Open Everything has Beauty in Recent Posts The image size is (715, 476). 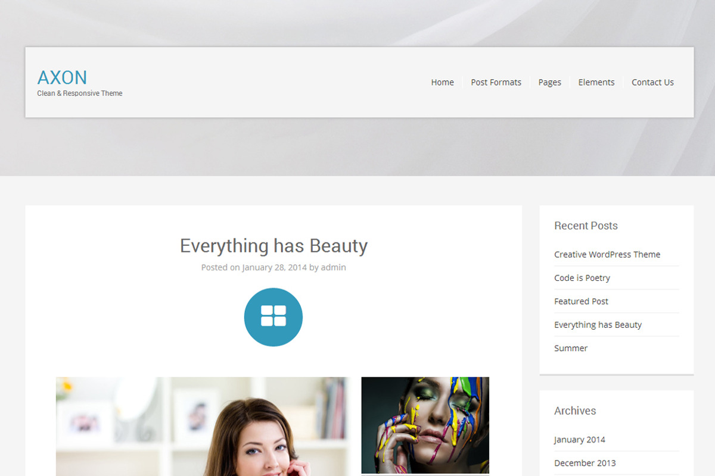(x=598, y=324)
